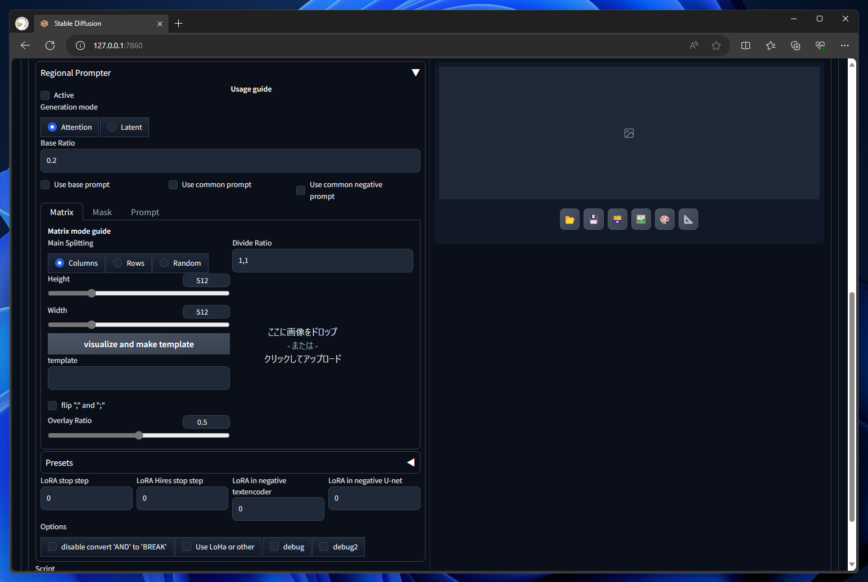Check disable convert 'AND' to 'BREAK'
The image size is (868, 582).
click(52, 547)
